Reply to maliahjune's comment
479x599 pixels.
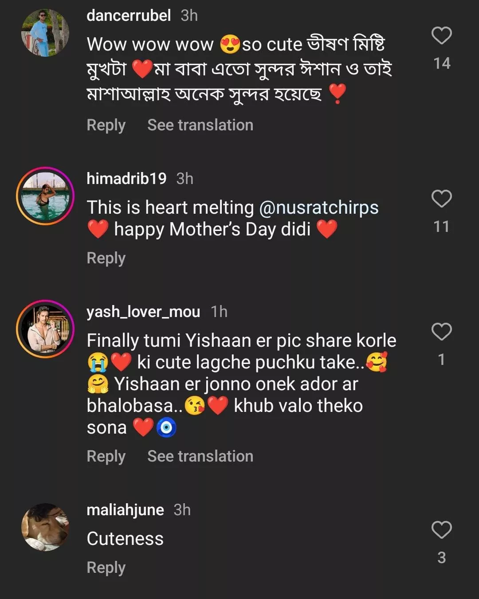pyautogui.click(x=106, y=568)
